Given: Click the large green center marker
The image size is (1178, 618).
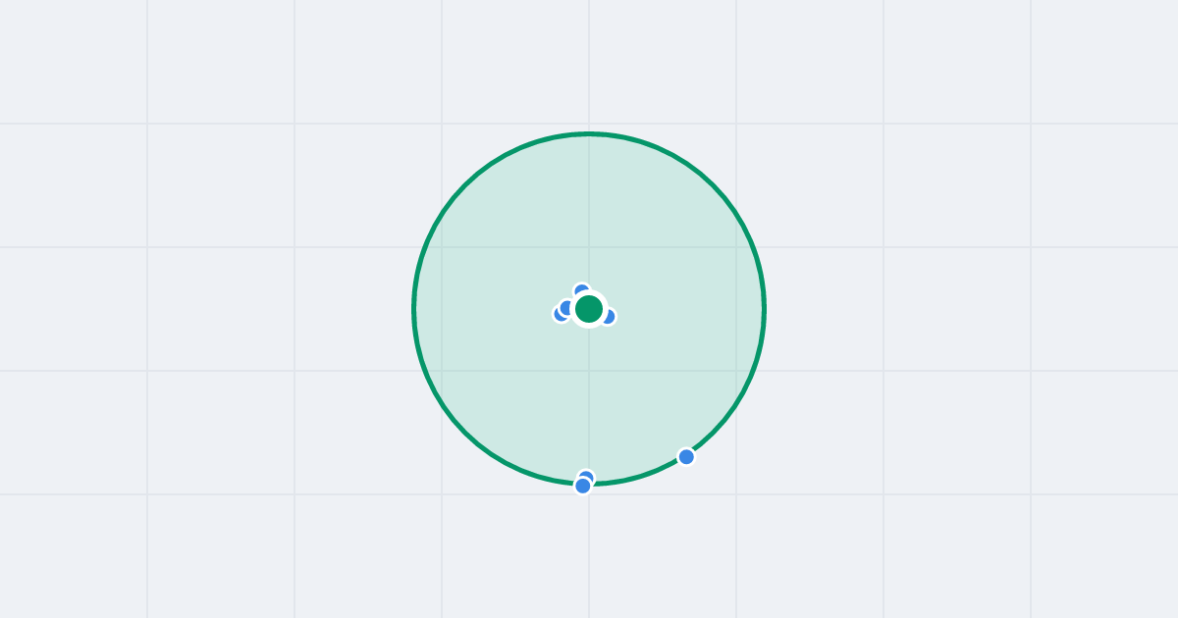Looking at the screenshot, I should pyautogui.click(x=589, y=309).
